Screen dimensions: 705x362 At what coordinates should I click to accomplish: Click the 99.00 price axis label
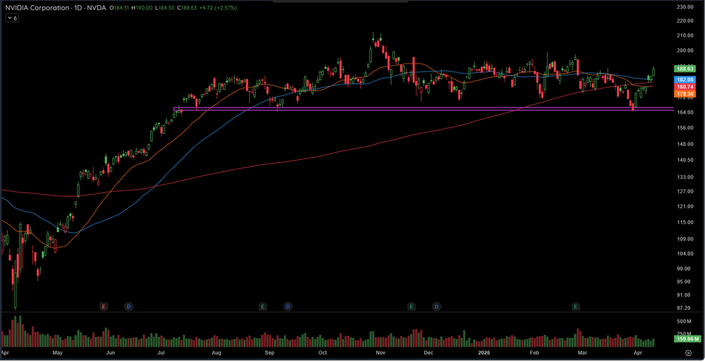(684, 269)
